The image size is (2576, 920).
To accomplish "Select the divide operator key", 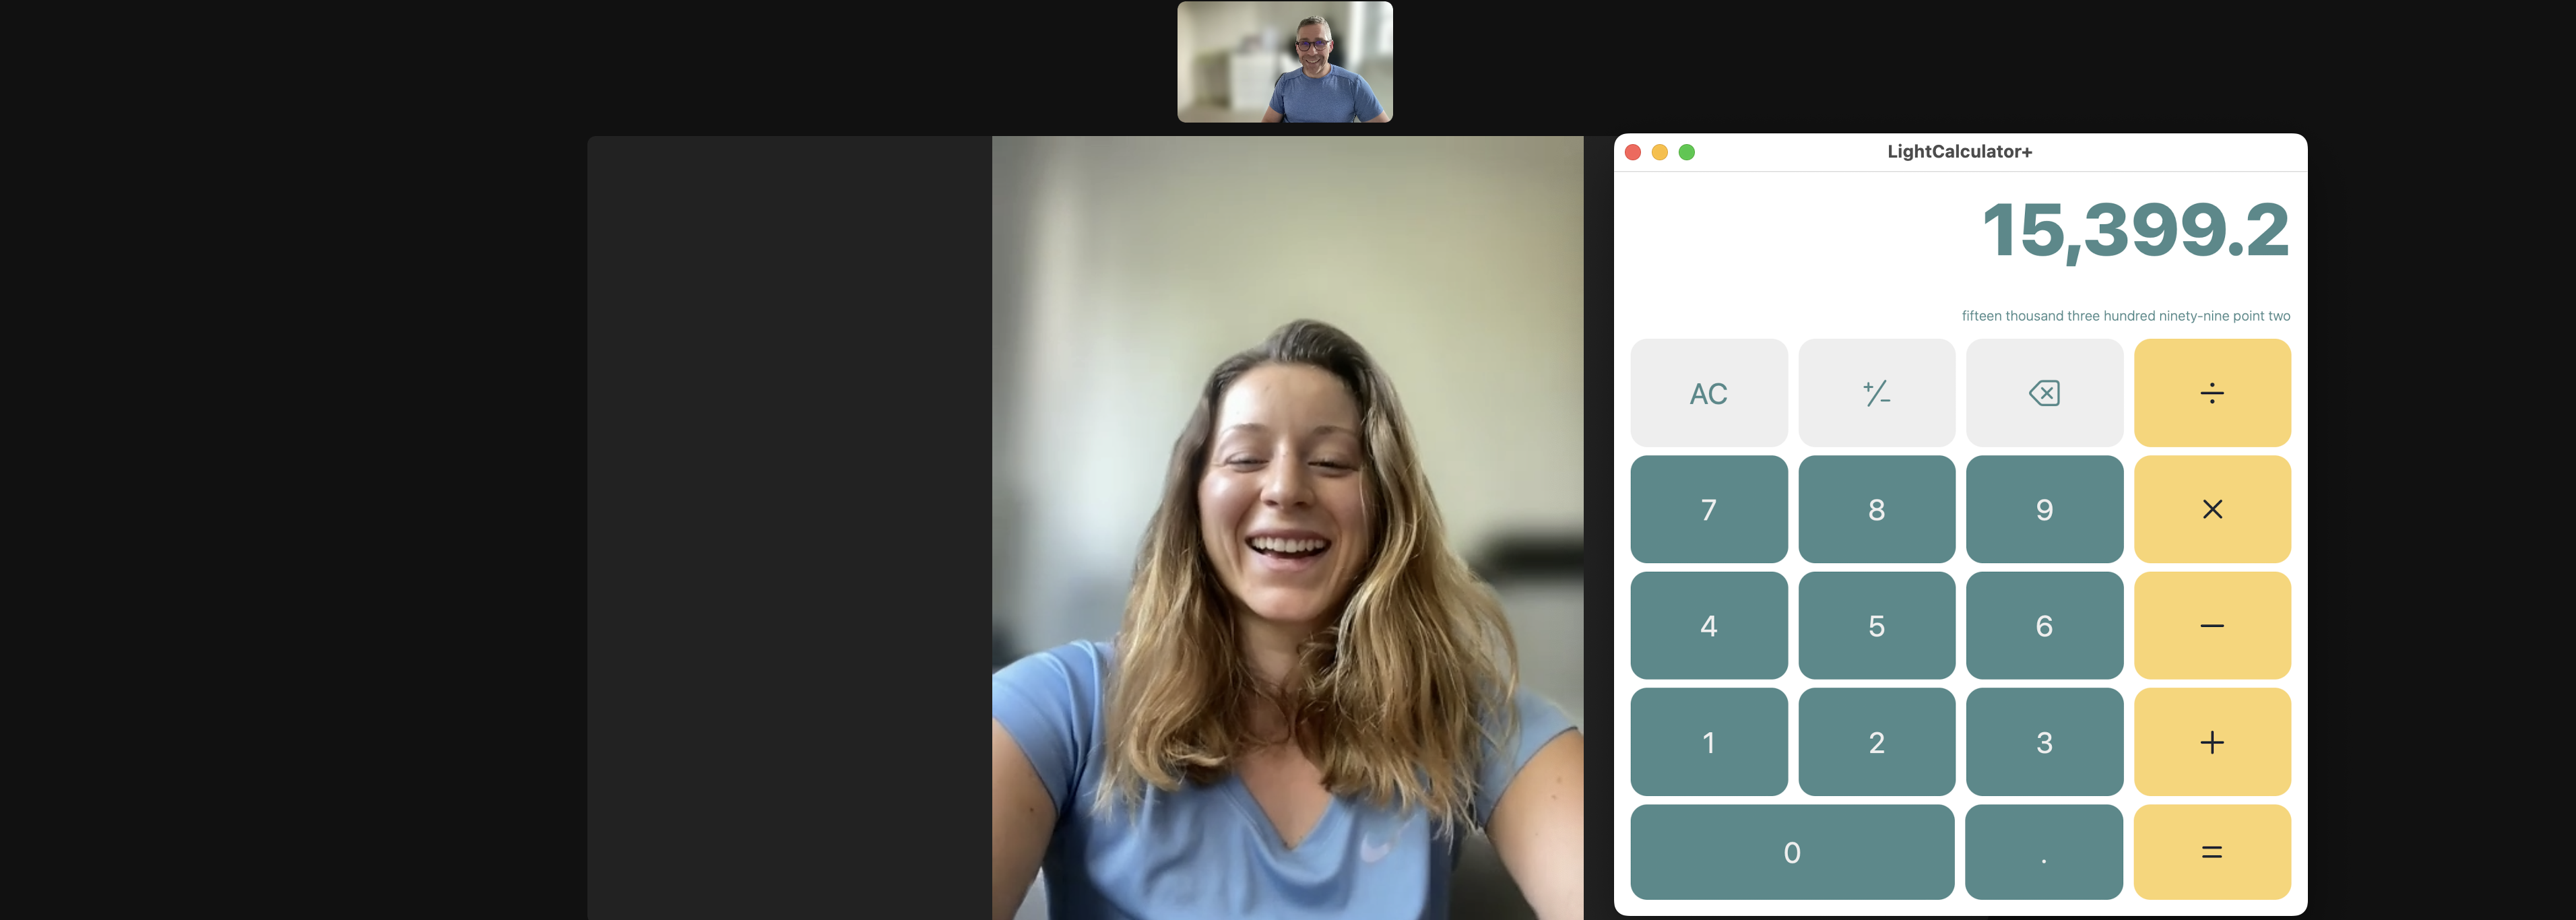I will pos(2212,393).
